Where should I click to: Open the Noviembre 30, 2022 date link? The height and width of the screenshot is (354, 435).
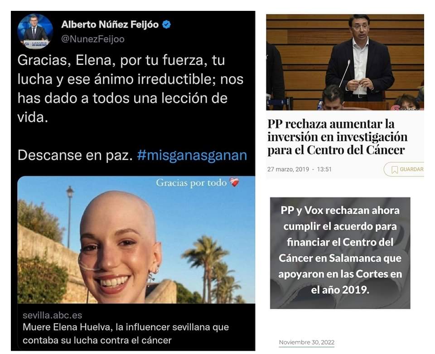(x=307, y=342)
